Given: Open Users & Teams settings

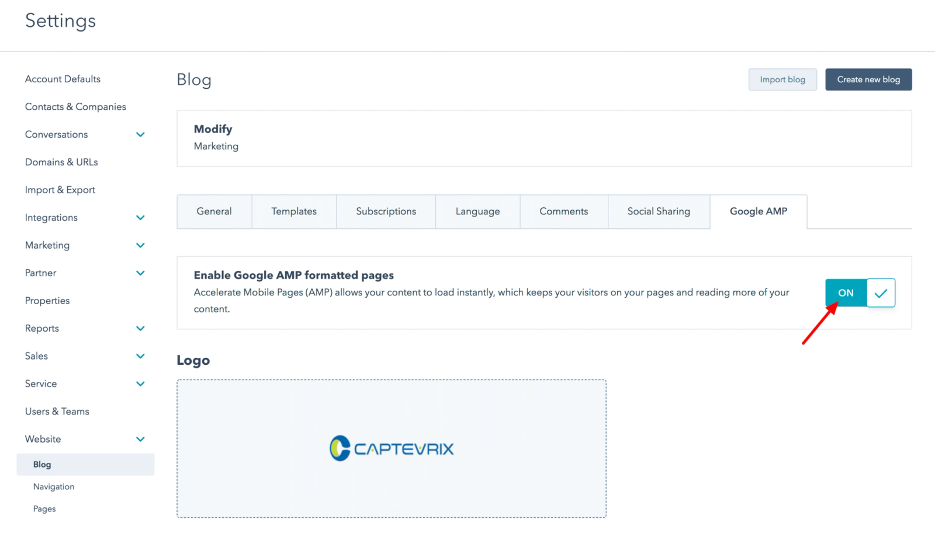Looking at the screenshot, I should [x=57, y=412].
